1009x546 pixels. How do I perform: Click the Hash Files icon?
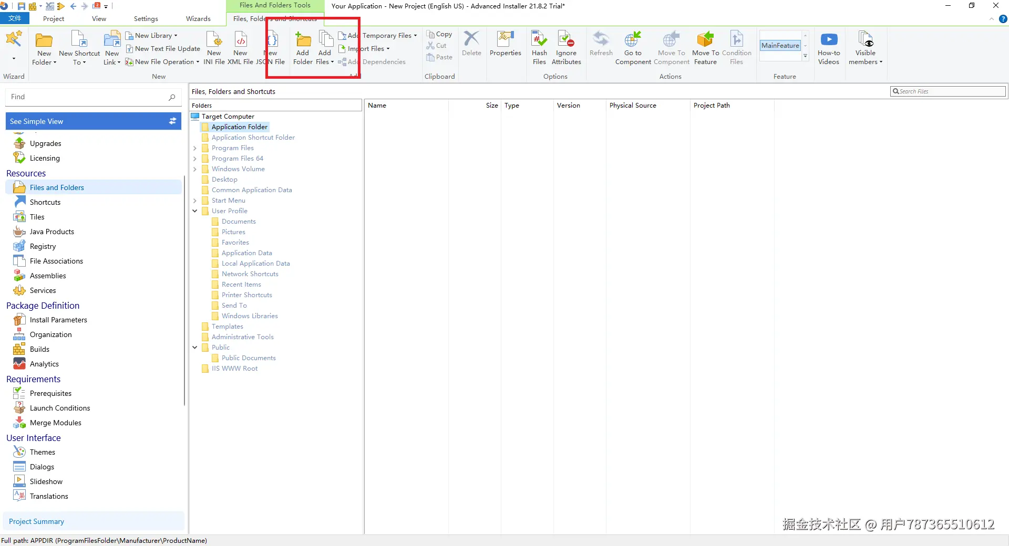(x=539, y=48)
